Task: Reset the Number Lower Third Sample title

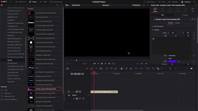Action: coord(195,19)
